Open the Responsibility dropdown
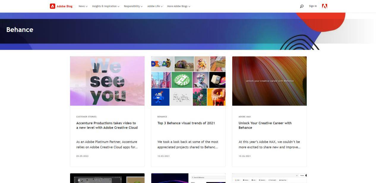The height and width of the screenshot is (183, 376). pyautogui.click(x=133, y=6)
